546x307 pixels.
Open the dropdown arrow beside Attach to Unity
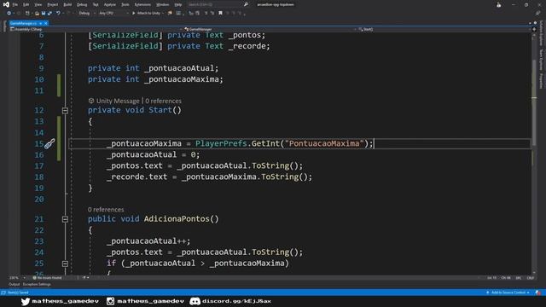pos(163,14)
